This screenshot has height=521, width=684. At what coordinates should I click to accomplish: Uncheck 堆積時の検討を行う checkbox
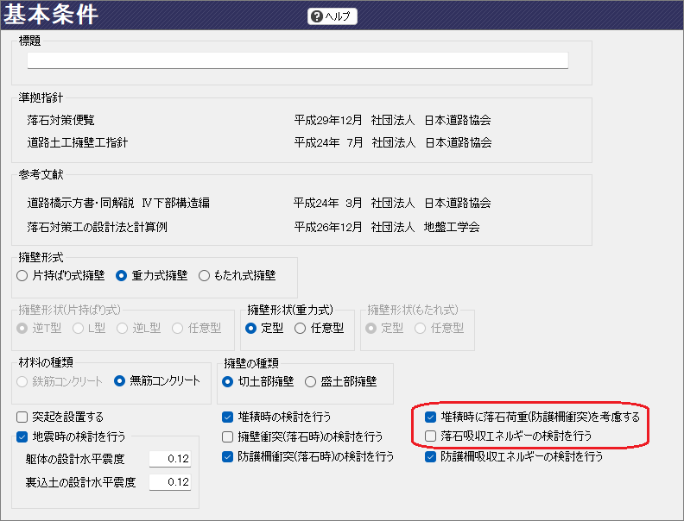[228, 417]
